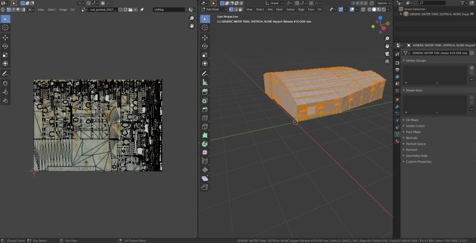The height and width of the screenshot is (243, 476).
Task: Open the Options dropdown in tool settings
Action: pos(384,3)
